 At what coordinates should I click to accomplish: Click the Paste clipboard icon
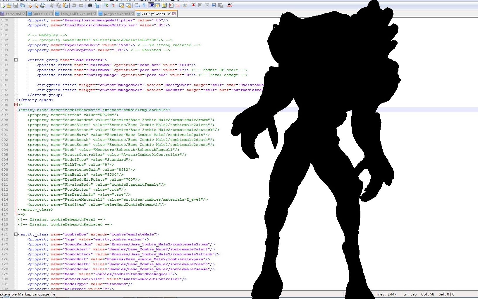[65, 5]
